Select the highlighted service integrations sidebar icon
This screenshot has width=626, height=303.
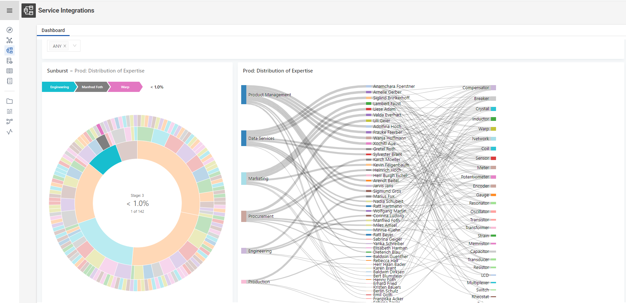[x=10, y=50]
